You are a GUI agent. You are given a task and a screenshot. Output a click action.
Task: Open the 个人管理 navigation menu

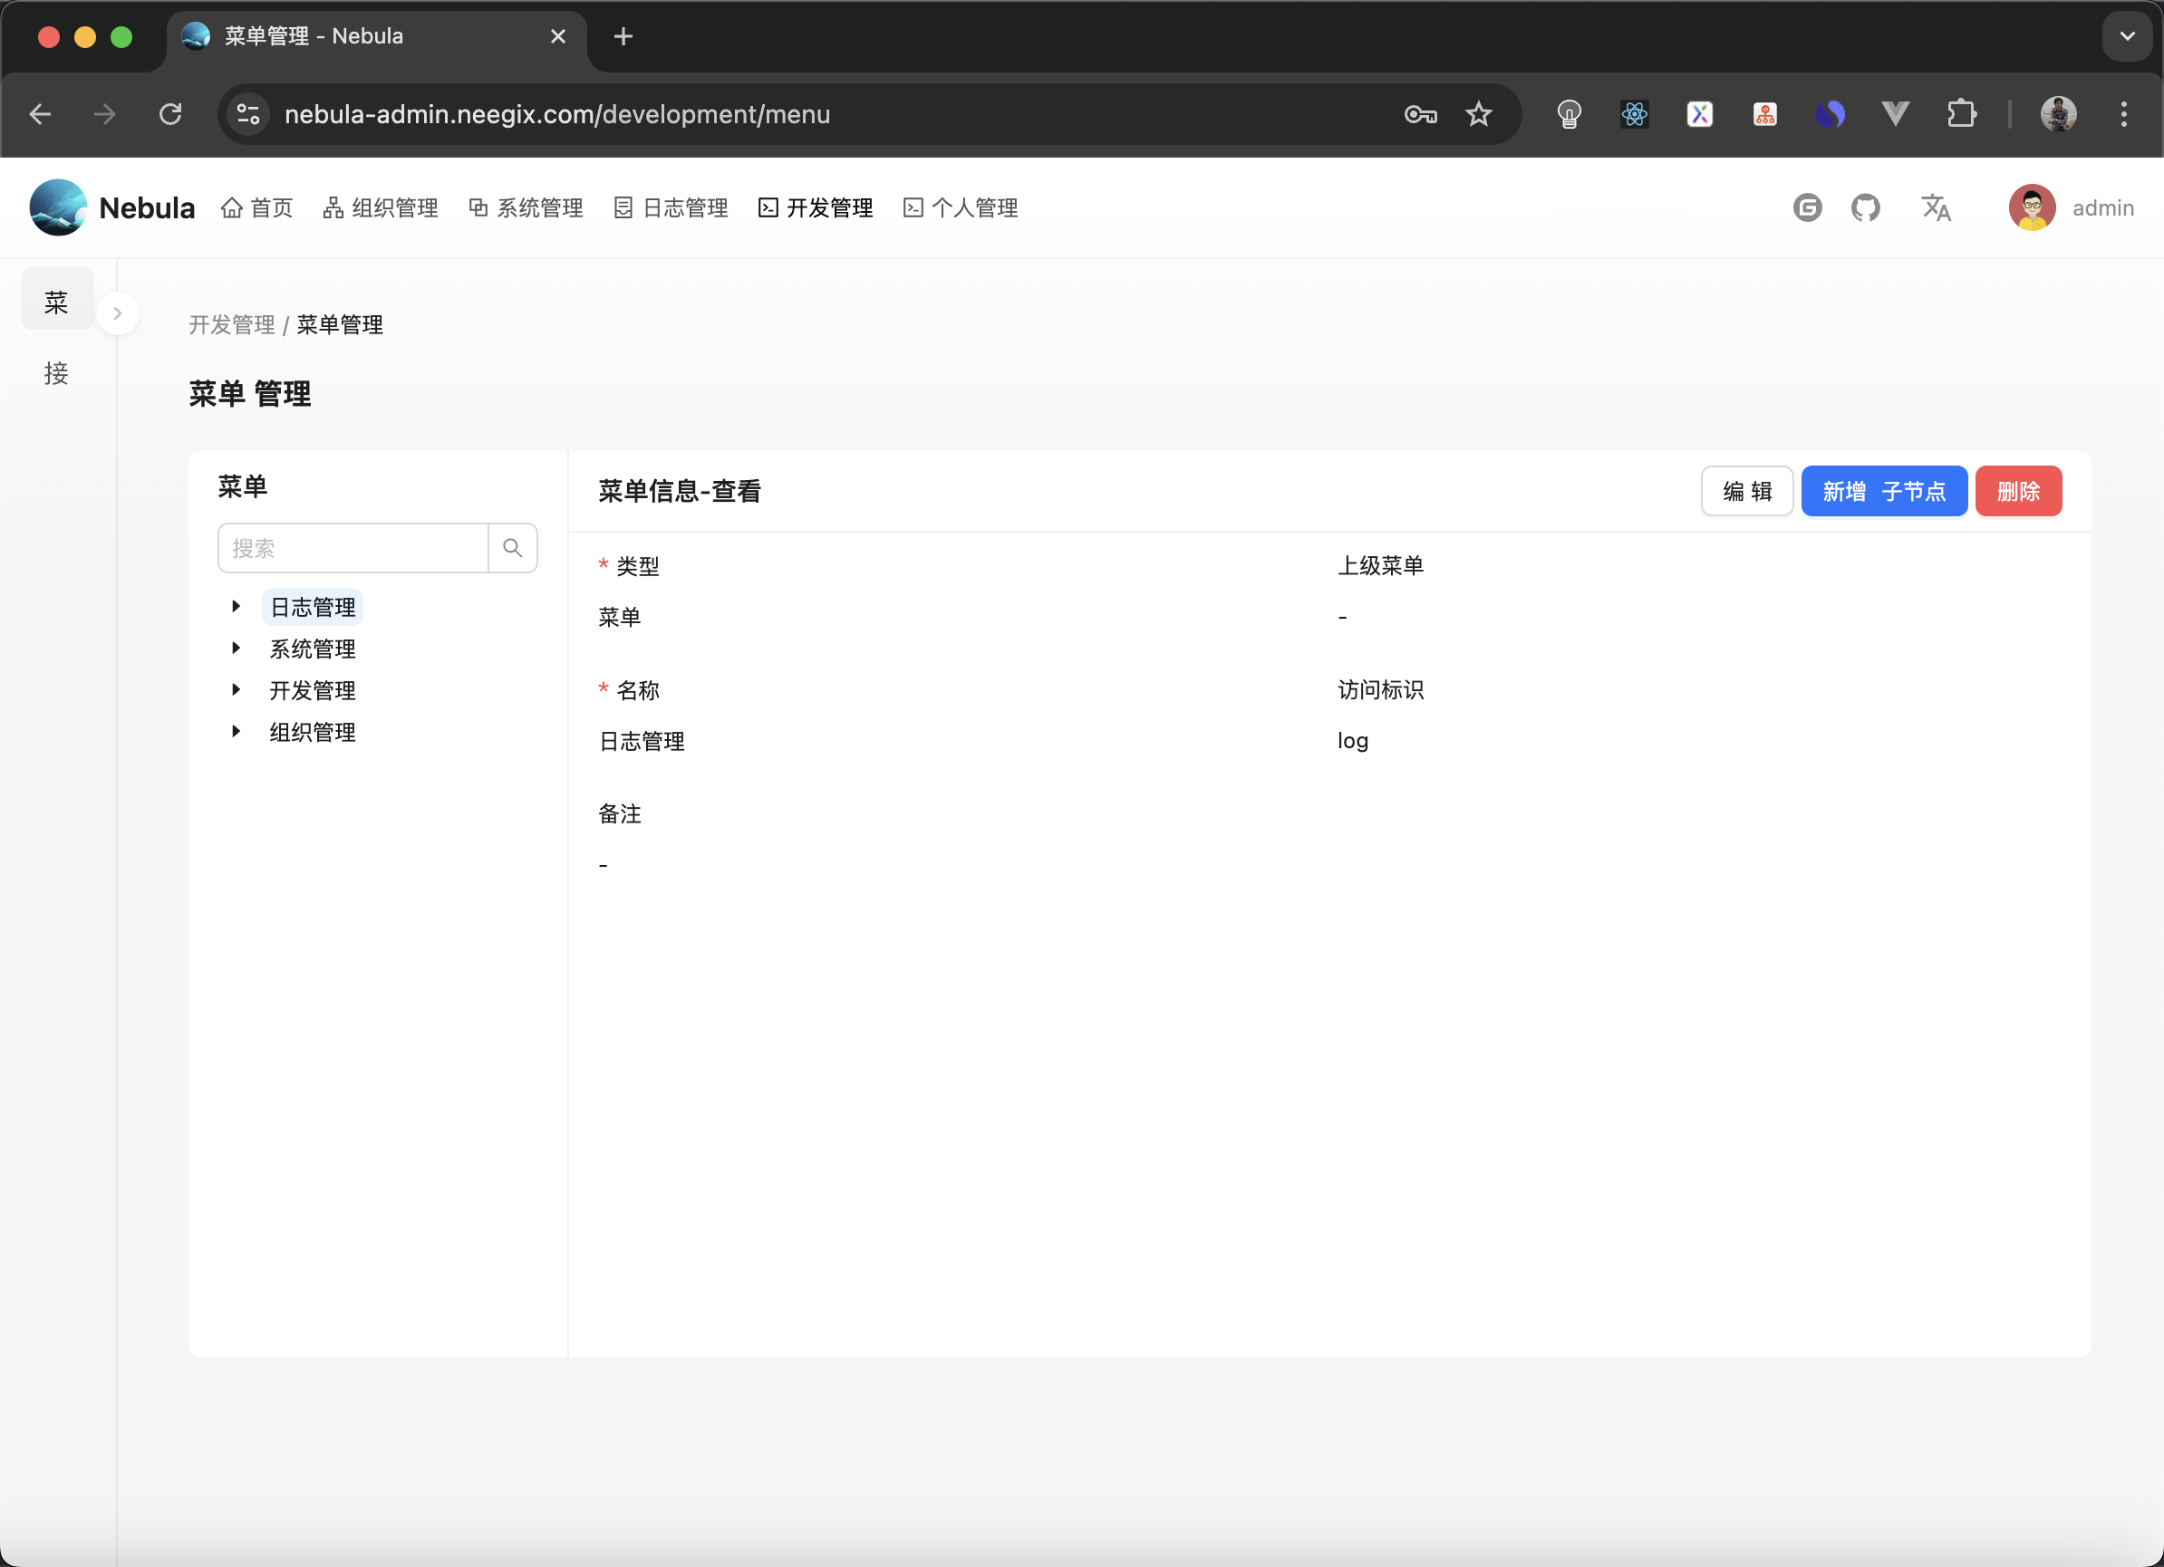960,207
